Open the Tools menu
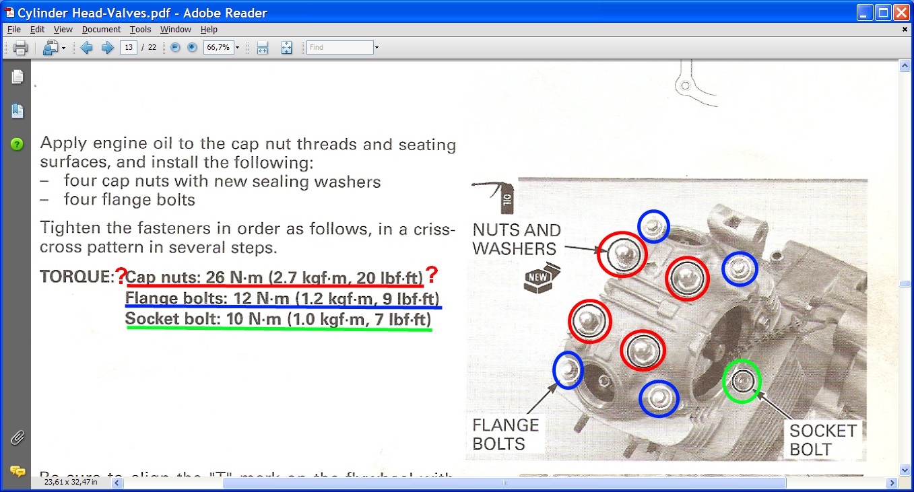The image size is (914, 492). [x=140, y=30]
